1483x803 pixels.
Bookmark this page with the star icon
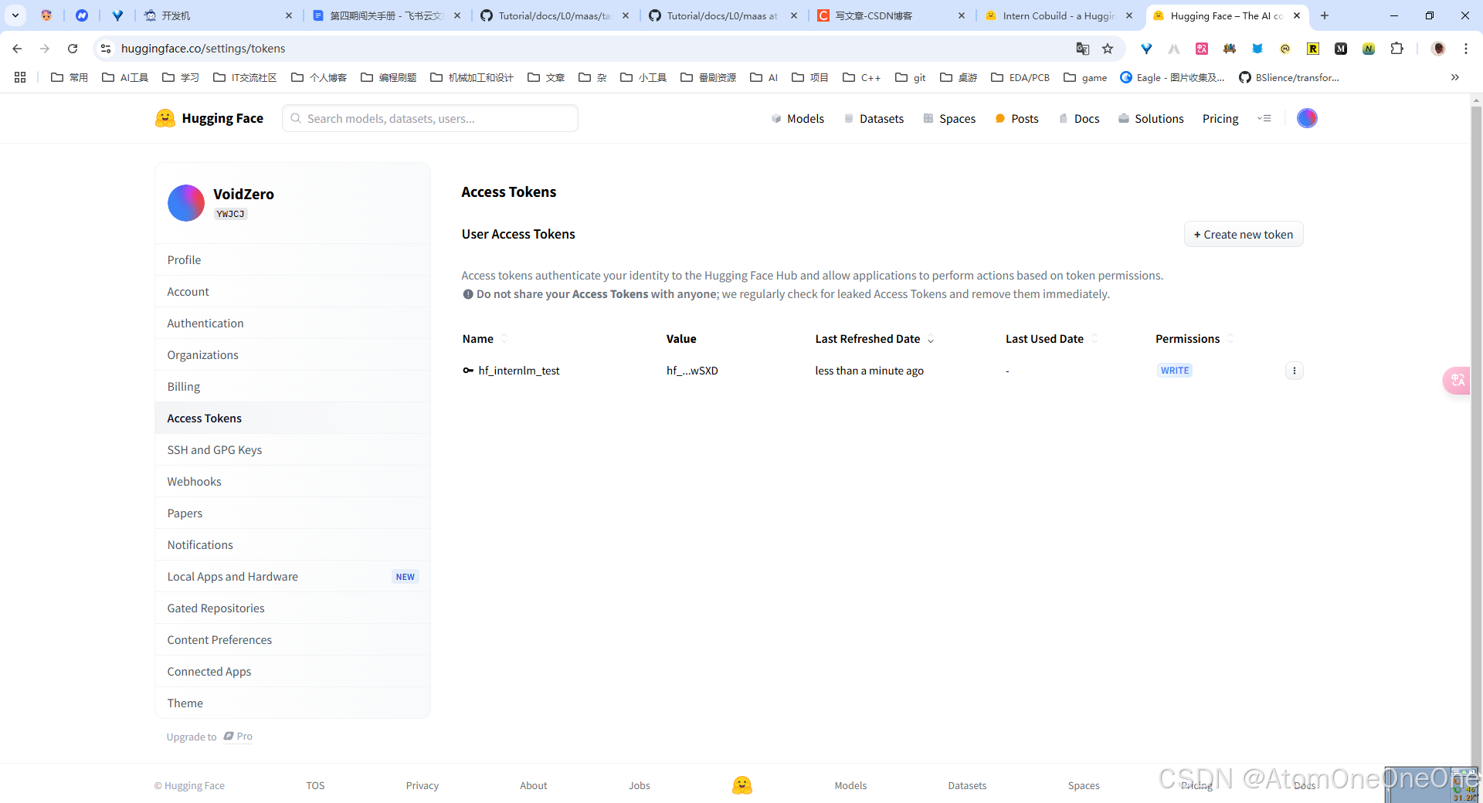1108,49
